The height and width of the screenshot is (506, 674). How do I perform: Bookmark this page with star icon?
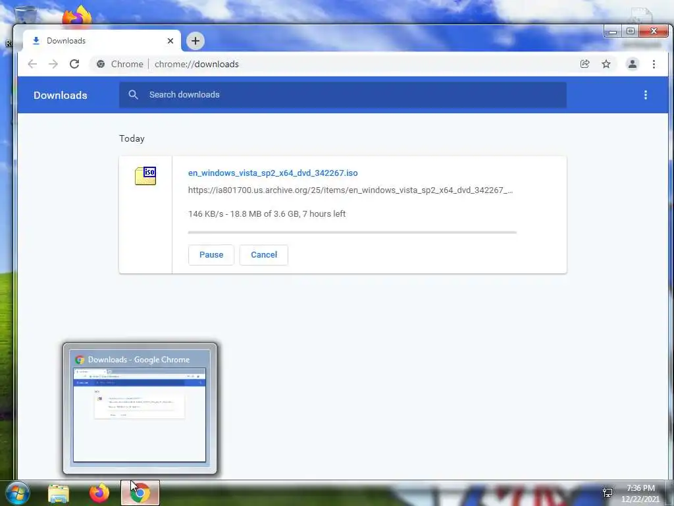click(x=606, y=64)
